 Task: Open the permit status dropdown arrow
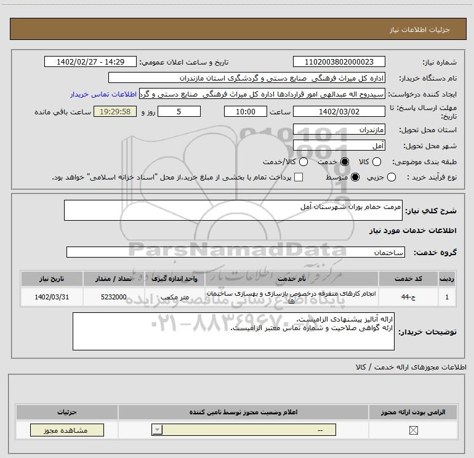(x=157, y=430)
